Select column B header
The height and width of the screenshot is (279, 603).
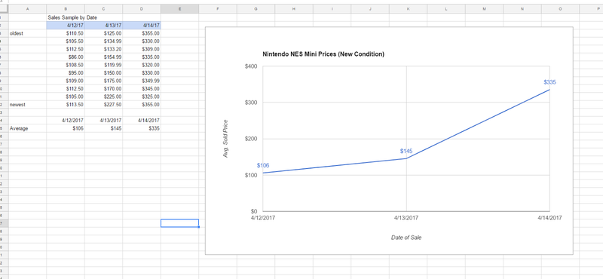pos(66,9)
